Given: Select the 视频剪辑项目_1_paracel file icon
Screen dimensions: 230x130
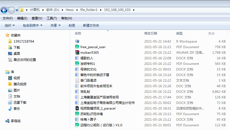Looking at the screenshot, I should coord(77,108).
